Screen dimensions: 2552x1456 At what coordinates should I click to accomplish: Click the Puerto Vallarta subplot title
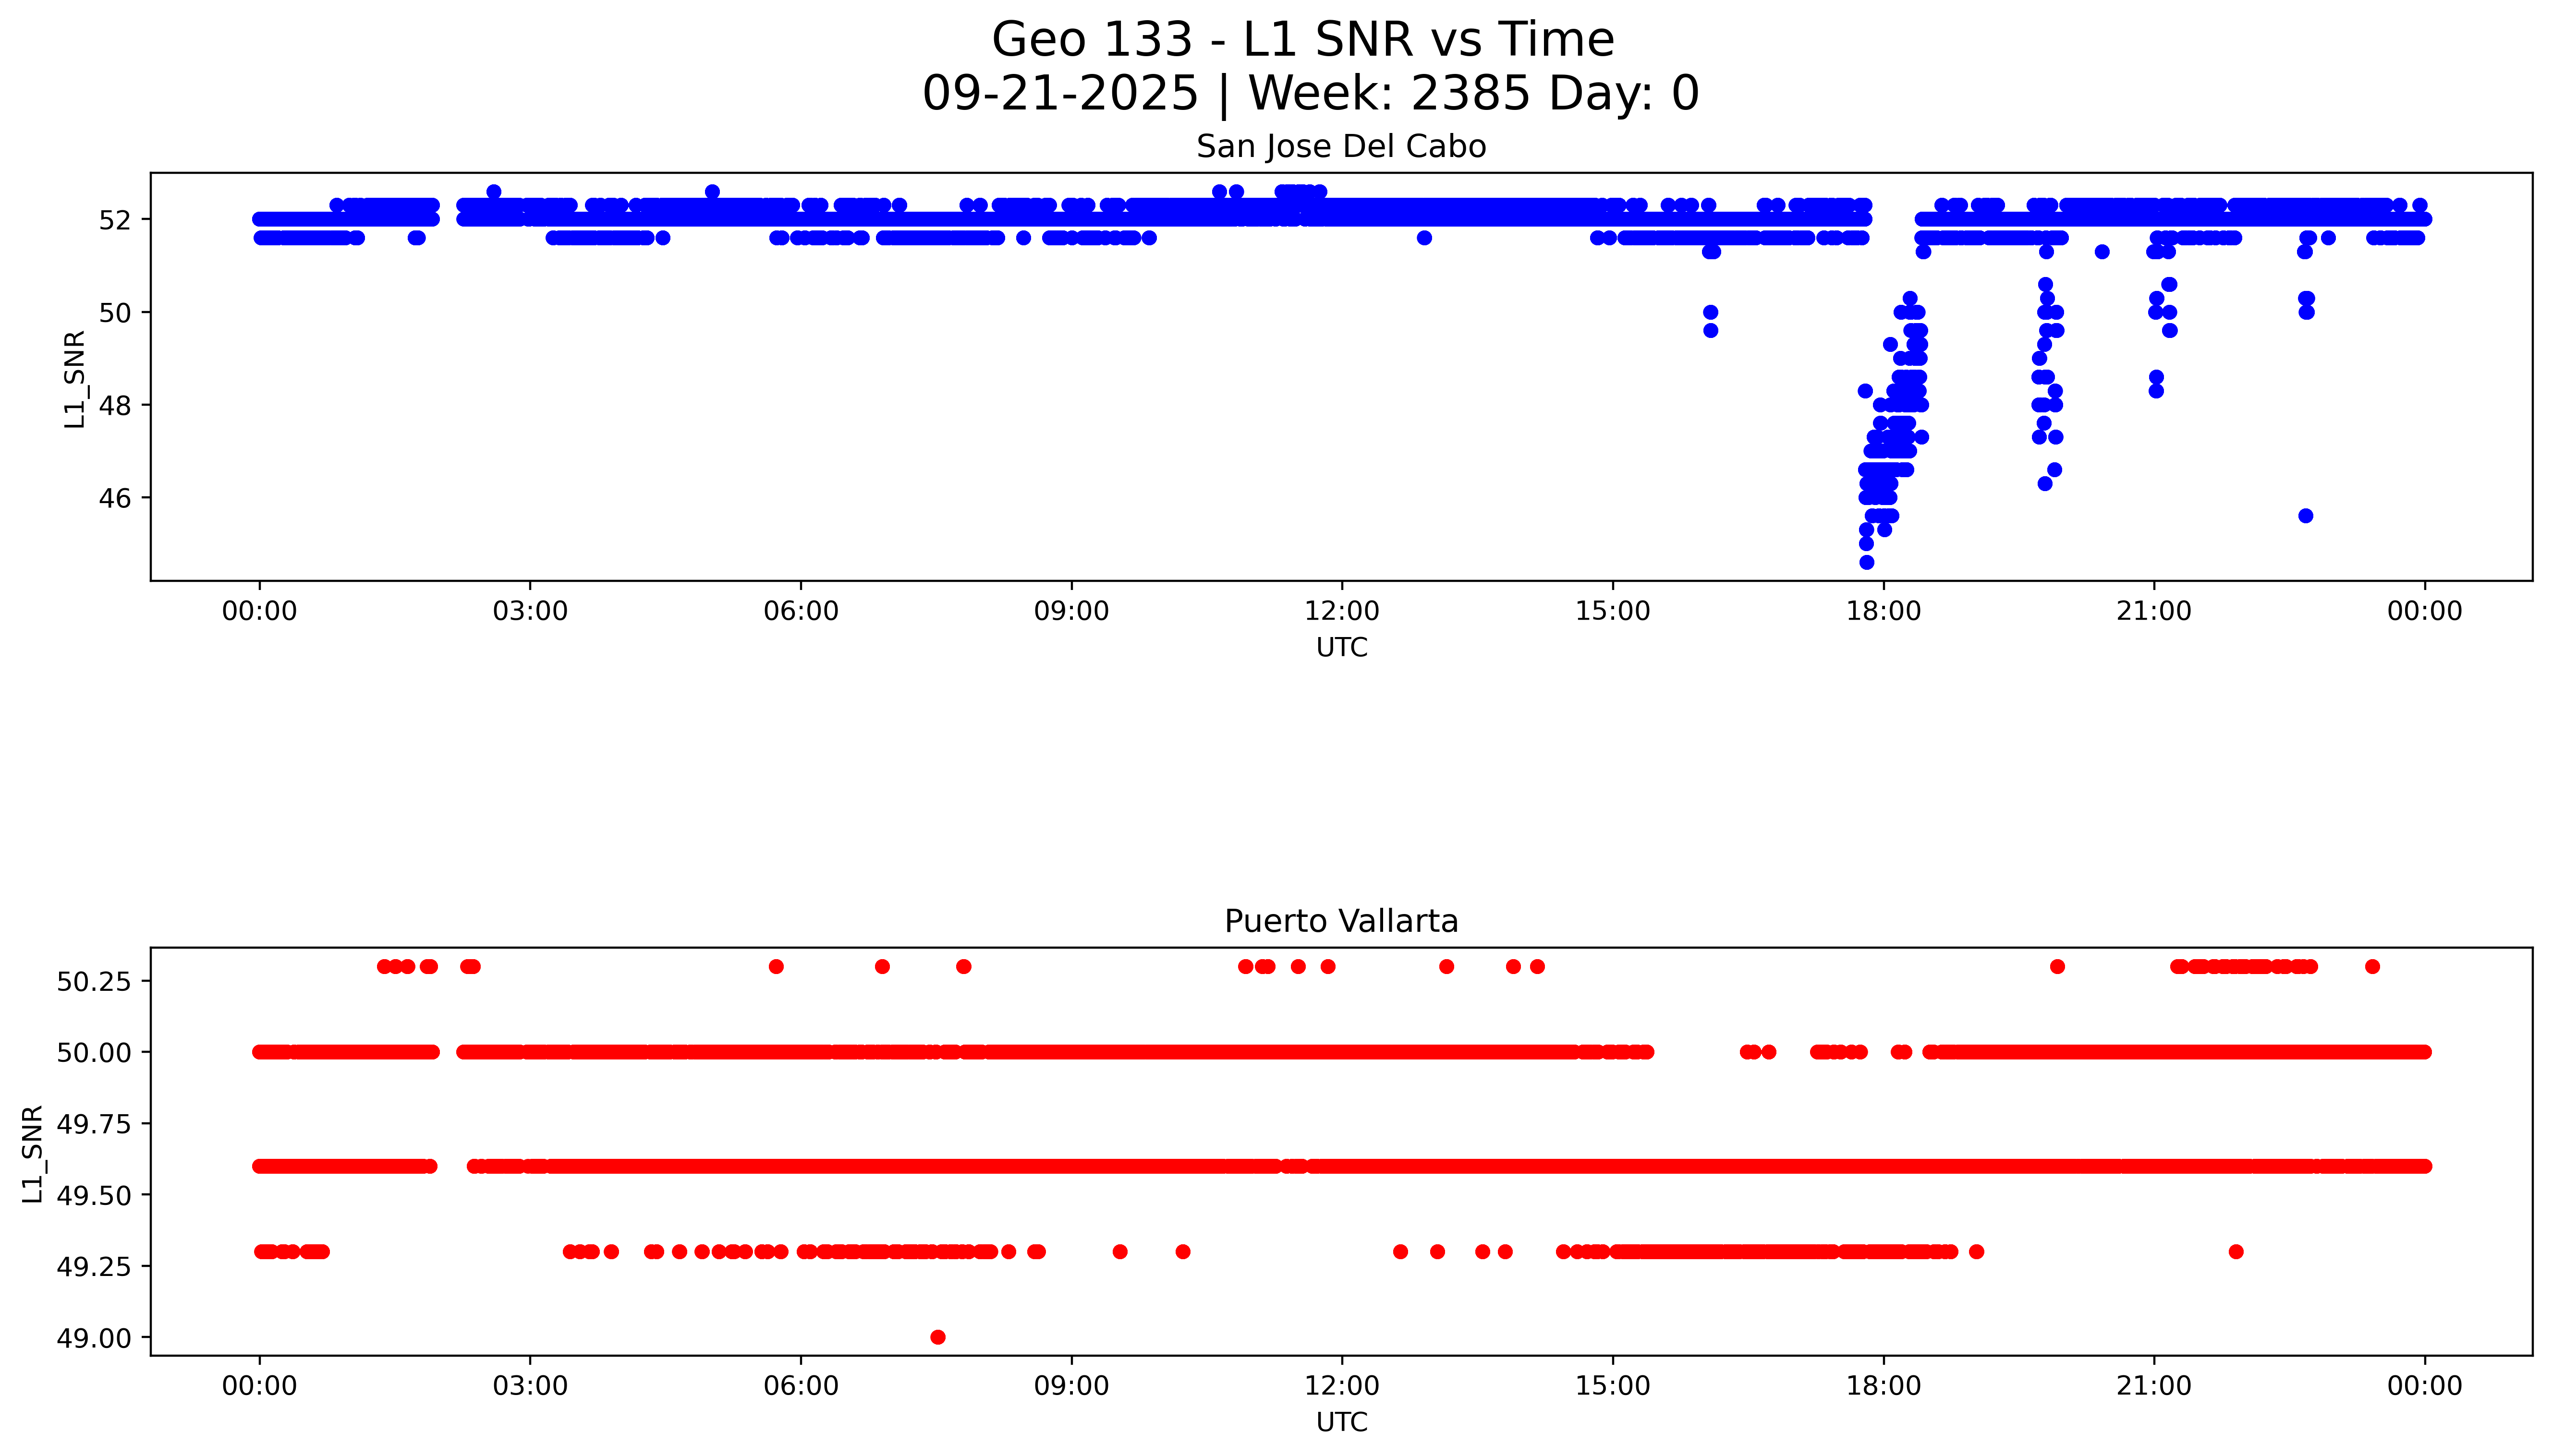(1340, 921)
